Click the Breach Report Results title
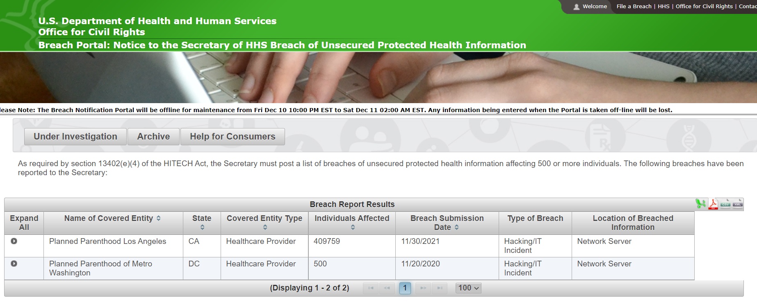Viewport: 757px width, 302px height. (352, 204)
